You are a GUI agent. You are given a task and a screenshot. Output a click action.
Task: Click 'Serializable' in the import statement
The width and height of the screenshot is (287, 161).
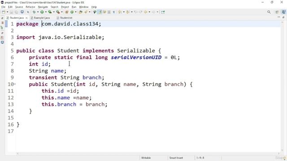pos(83,37)
